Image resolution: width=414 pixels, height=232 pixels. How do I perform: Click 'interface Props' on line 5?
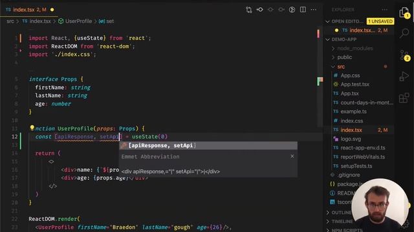click(x=53, y=79)
